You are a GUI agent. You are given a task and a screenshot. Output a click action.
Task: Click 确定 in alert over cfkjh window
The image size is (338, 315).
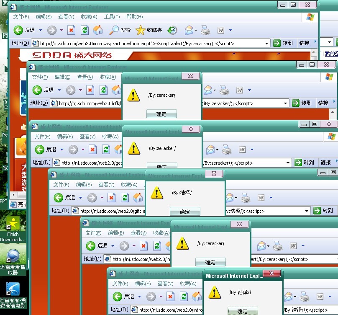161,114
